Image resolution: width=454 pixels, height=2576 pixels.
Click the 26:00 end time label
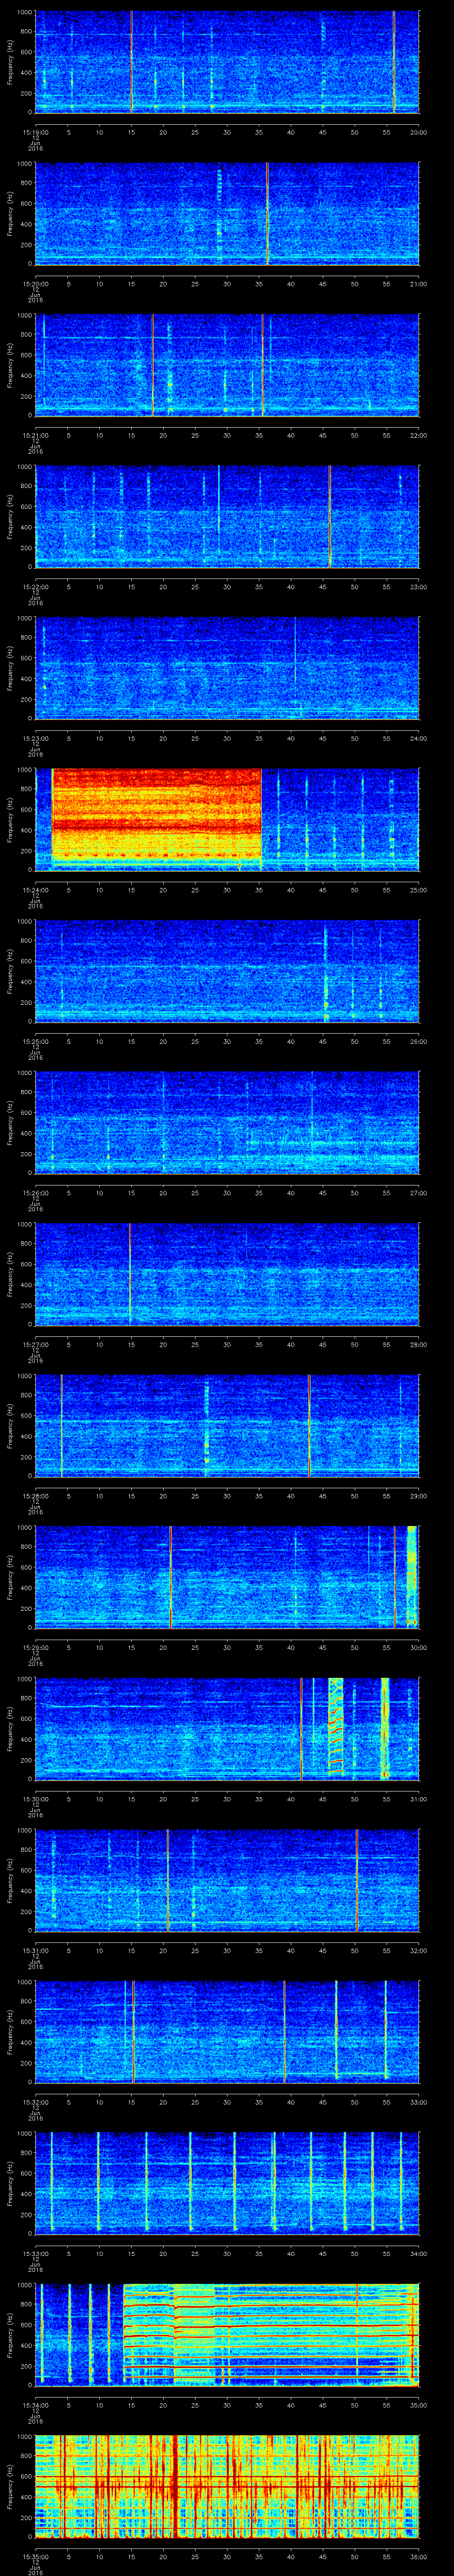(x=418, y=1041)
